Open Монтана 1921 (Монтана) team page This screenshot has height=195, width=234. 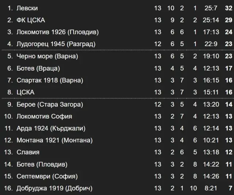(x=54, y=140)
